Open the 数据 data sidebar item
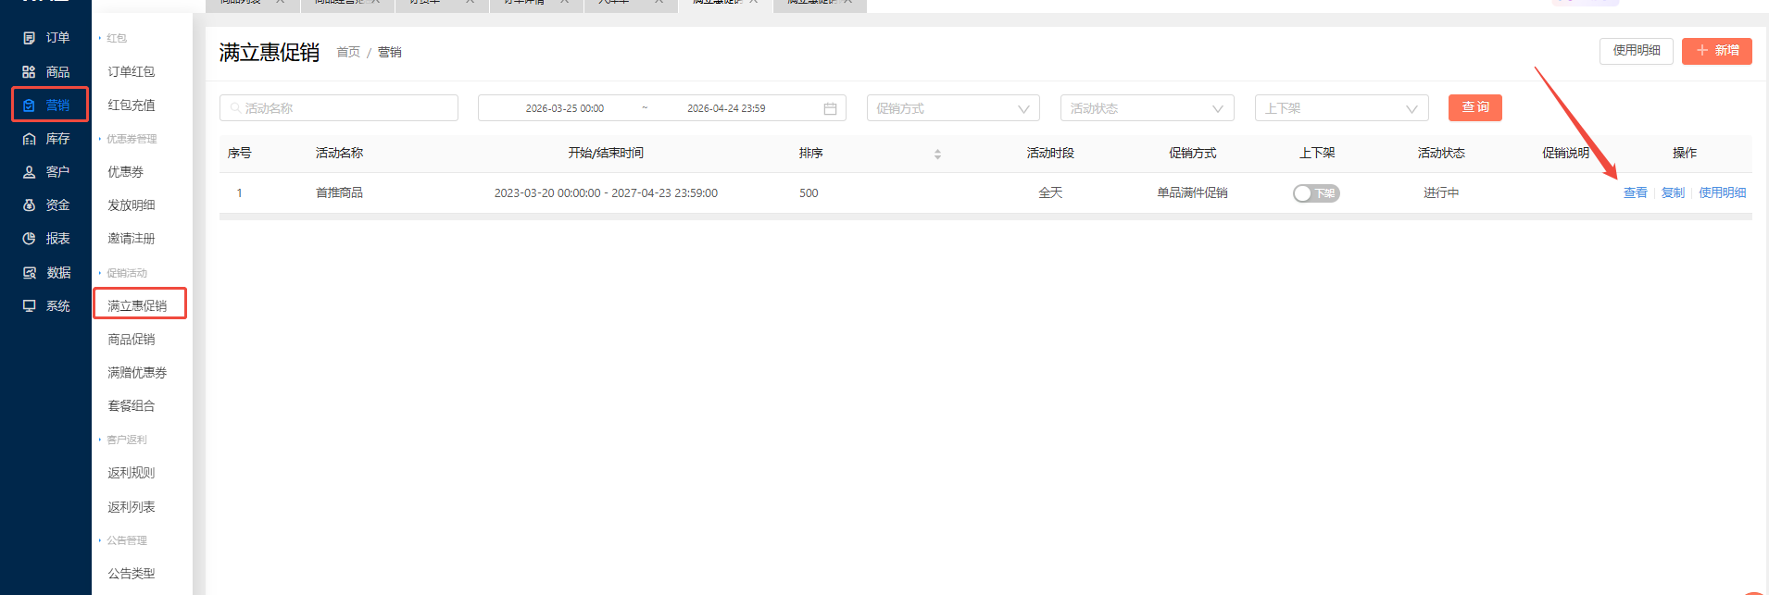 point(45,273)
